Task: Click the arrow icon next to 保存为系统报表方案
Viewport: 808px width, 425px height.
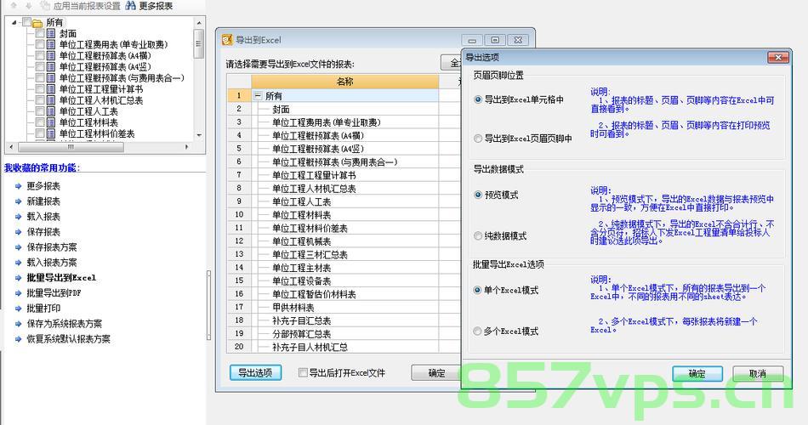Action: pos(18,324)
